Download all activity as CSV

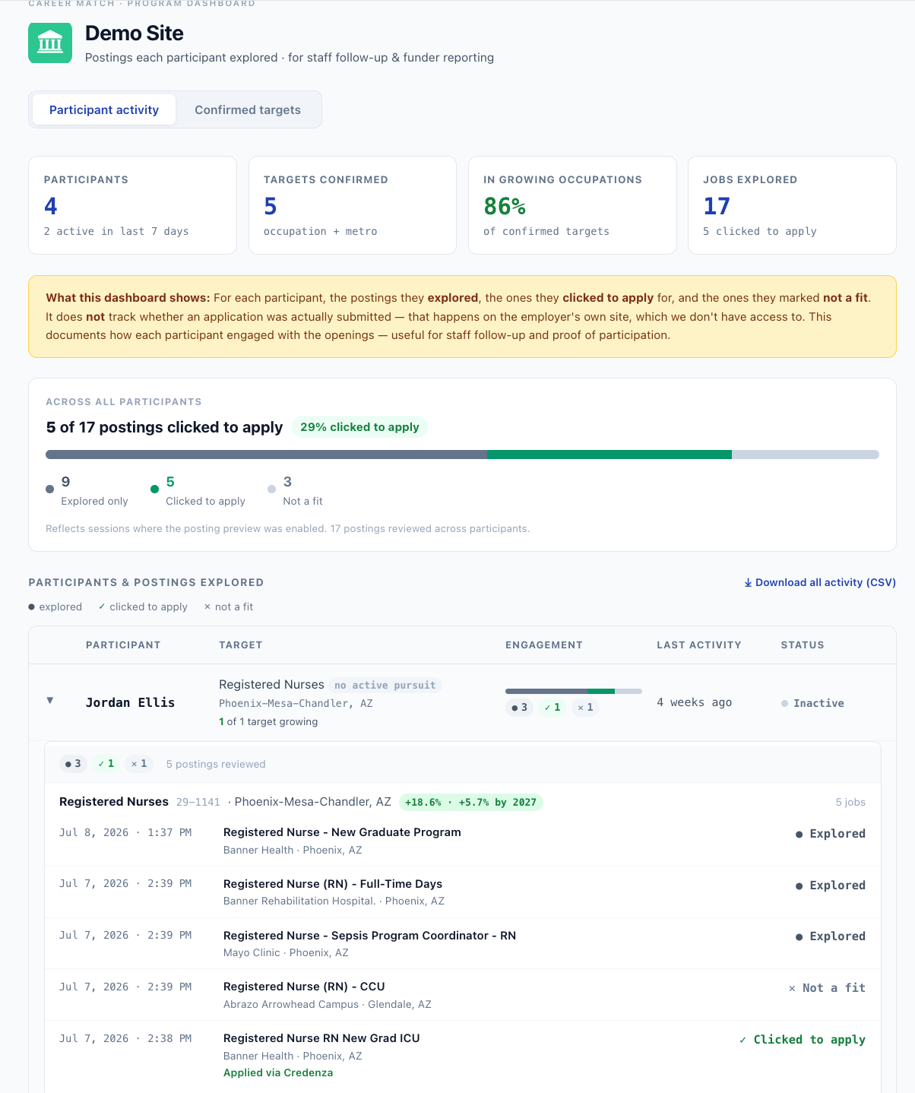(820, 582)
